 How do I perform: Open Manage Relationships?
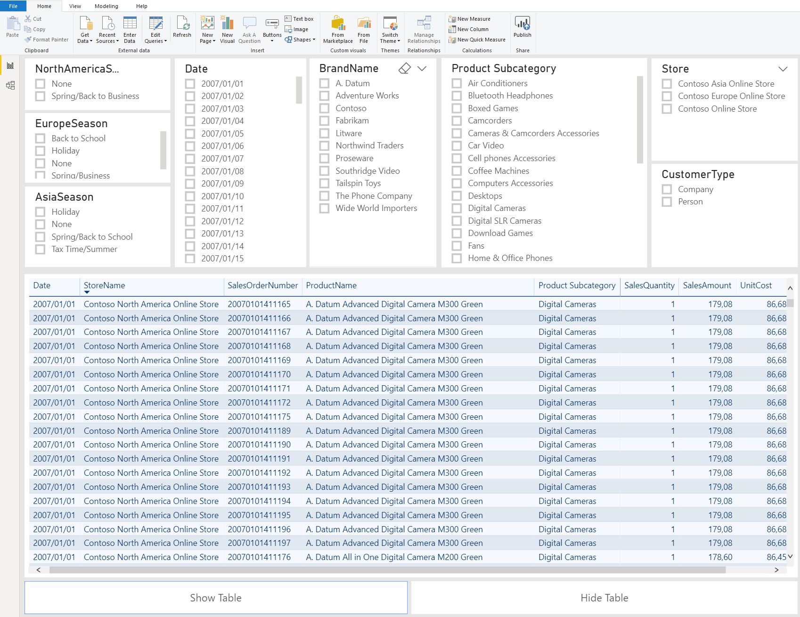(x=424, y=29)
